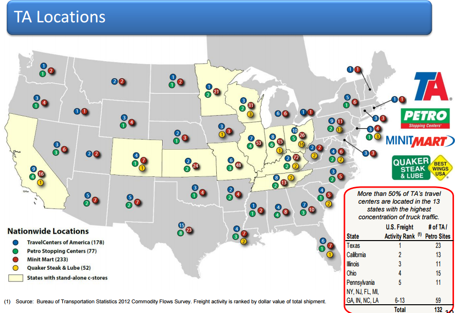
Task: Click 'Quaker Steak & Lube (52)' legend label
Action: click(x=59, y=268)
